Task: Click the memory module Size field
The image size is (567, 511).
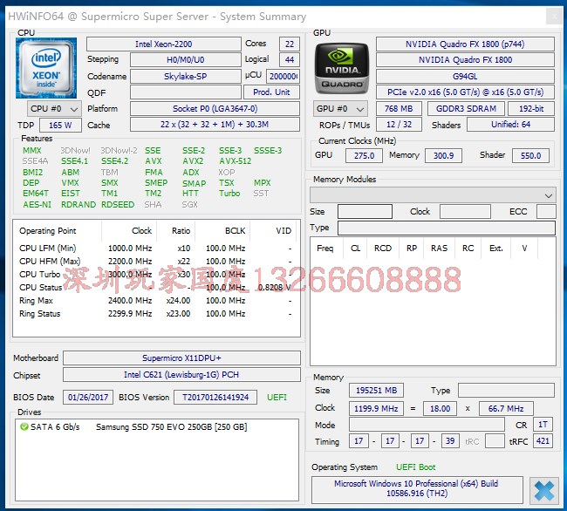Action: click(365, 212)
